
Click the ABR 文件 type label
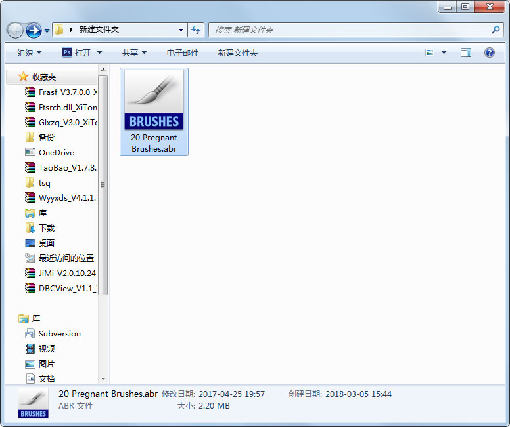pyautogui.click(x=76, y=406)
